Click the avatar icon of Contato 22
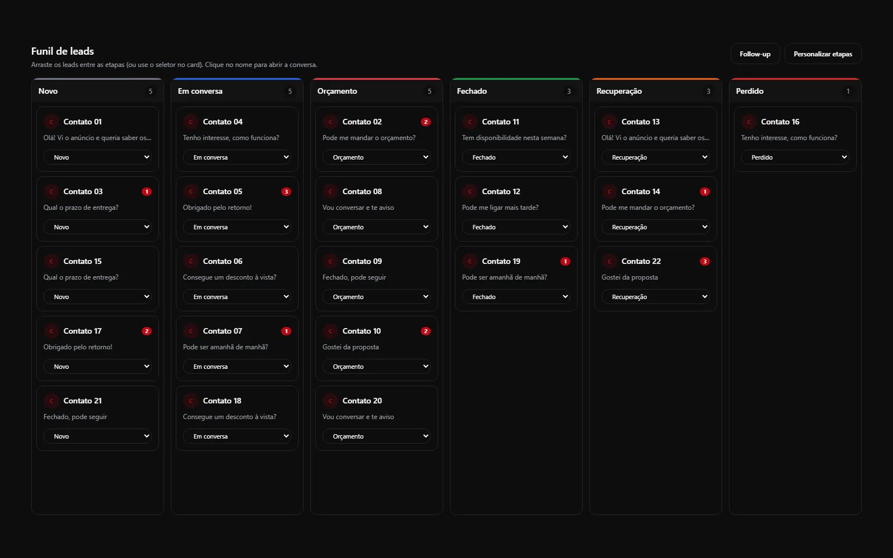The width and height of the screenshot is (893, 558). tap(609, 261)
